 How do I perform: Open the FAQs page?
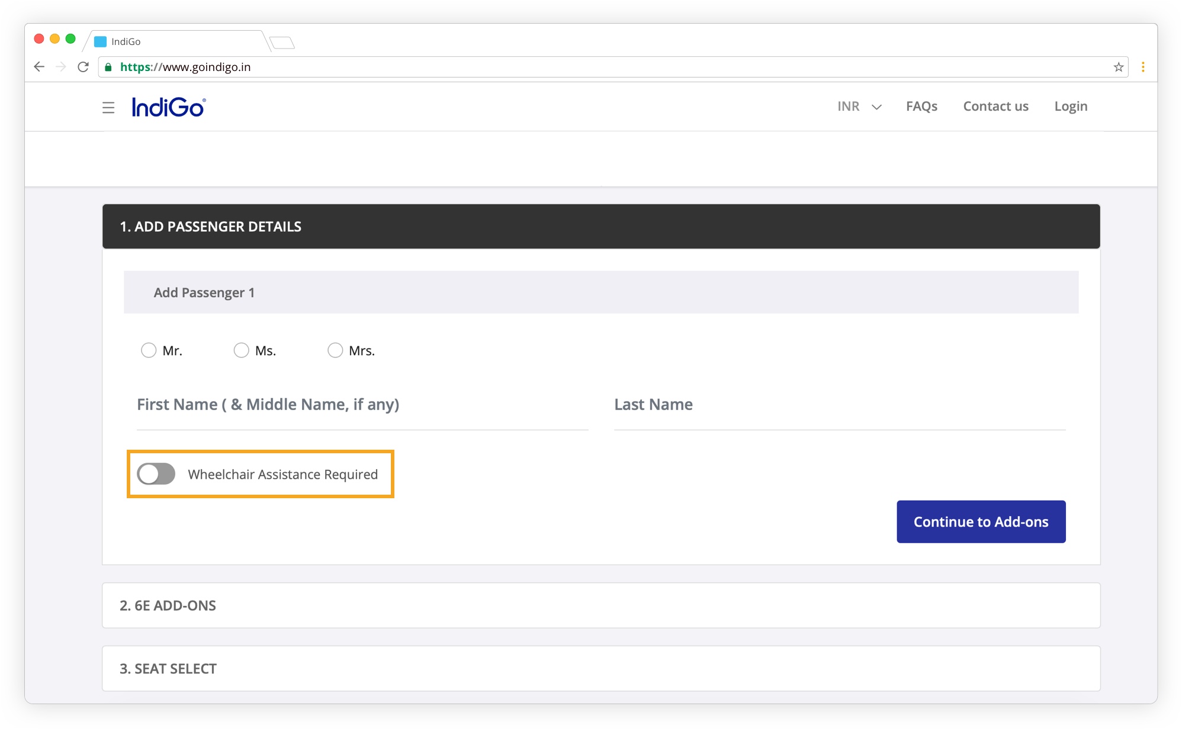pos(921,107)
